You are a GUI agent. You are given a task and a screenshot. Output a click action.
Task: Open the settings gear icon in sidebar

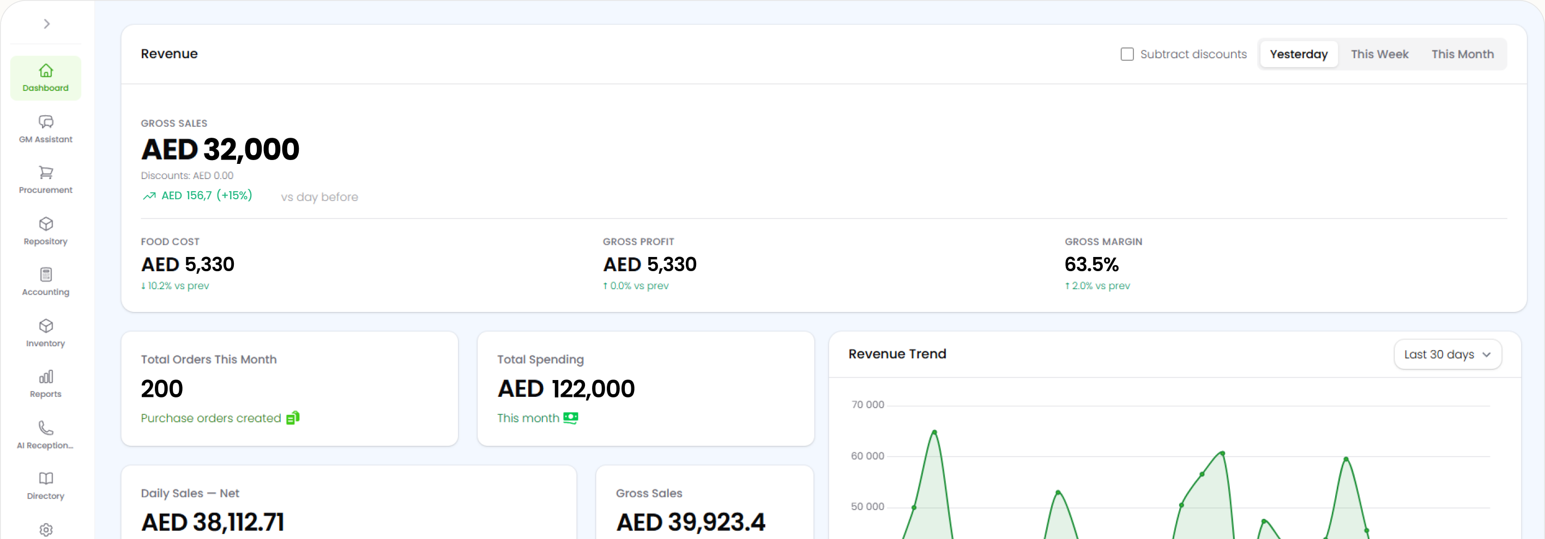46,530
